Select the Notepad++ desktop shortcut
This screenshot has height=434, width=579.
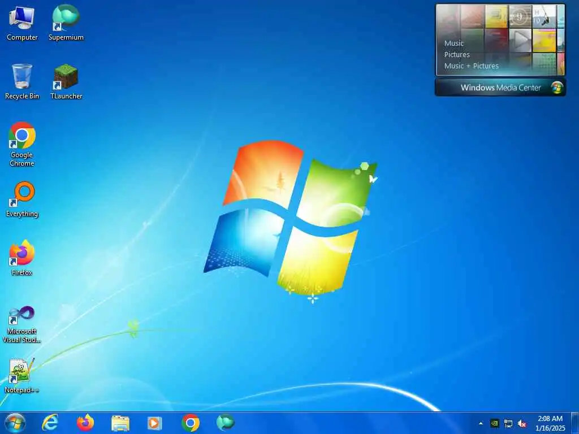pos(22,375)
